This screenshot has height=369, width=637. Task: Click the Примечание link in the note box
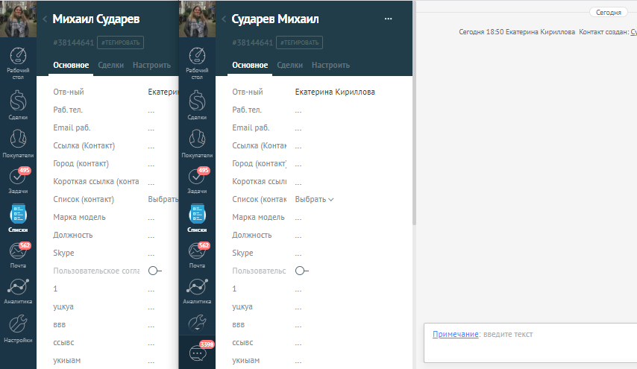[455, 334]
